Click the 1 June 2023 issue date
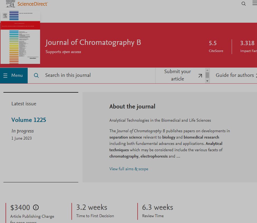This screenshot has width=257, height=223. click(x=22, y=138)
